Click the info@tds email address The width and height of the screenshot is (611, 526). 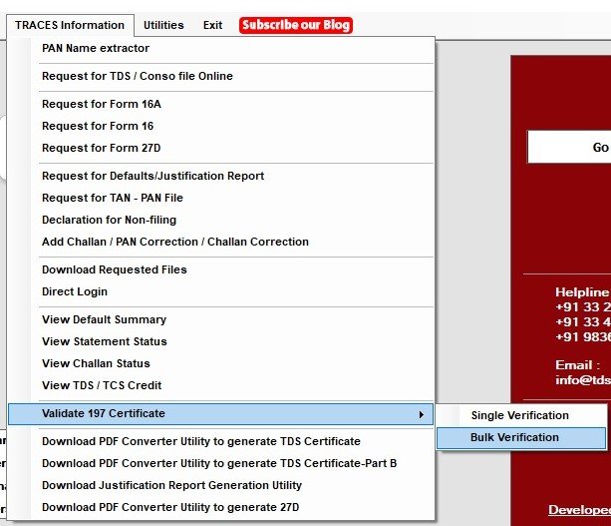pyautogui.click(x=583, y=379)
